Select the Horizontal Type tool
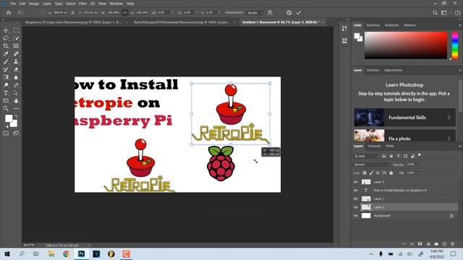463x260 pixels. (6, 93)
